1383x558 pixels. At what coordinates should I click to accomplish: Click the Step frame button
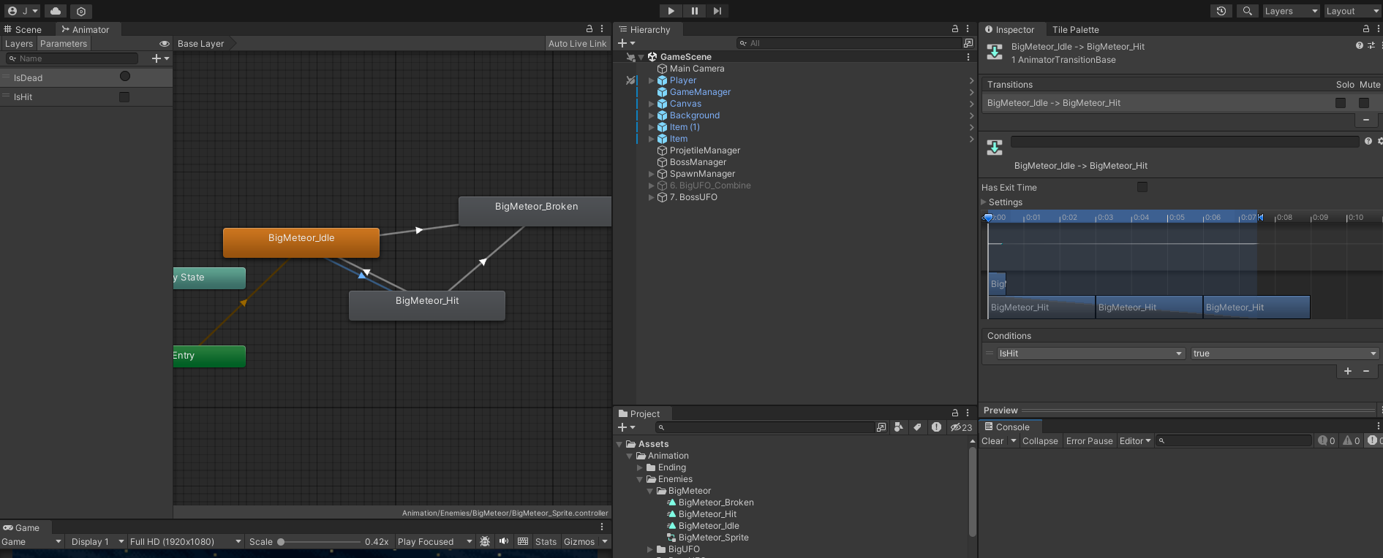pos(717,11)
